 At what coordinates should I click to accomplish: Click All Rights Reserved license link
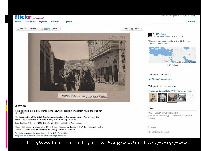tap(160, 132)
